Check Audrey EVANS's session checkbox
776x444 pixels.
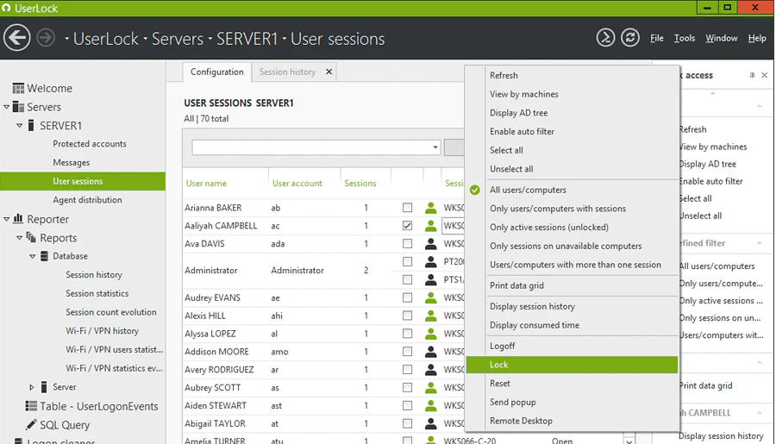point(407,297)
